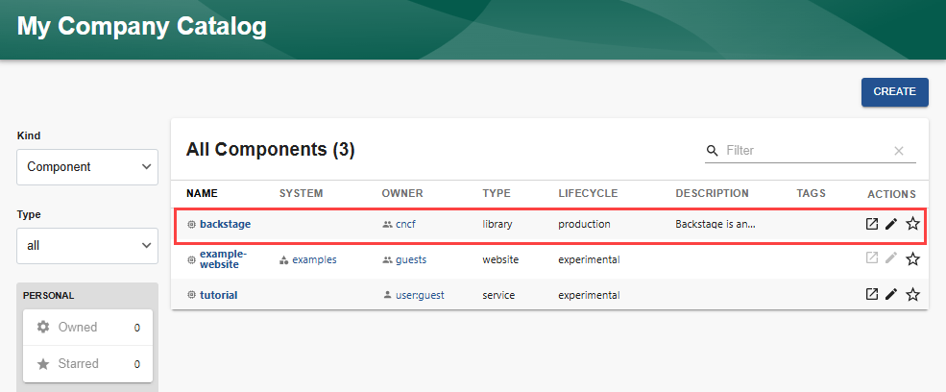946x392 pixels.
Task: Click the Owned gear icon
Action: tap(43, 327)
